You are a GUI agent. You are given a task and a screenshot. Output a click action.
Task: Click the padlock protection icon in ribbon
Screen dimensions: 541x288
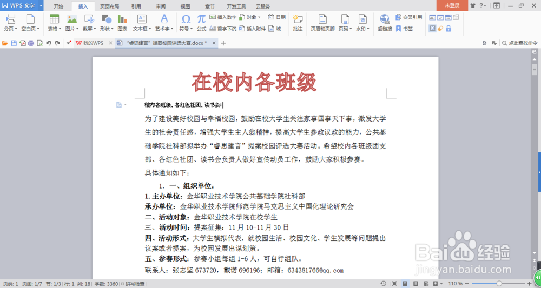[x=448, y=29]
